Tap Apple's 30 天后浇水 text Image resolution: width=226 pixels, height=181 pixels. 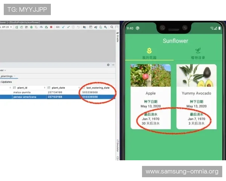click(x=151, y=123)
